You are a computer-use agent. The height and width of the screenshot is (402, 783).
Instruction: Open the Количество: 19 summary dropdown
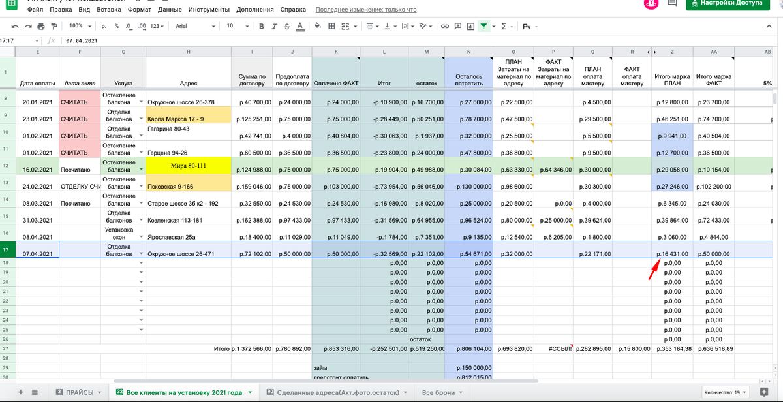[726, 392]
